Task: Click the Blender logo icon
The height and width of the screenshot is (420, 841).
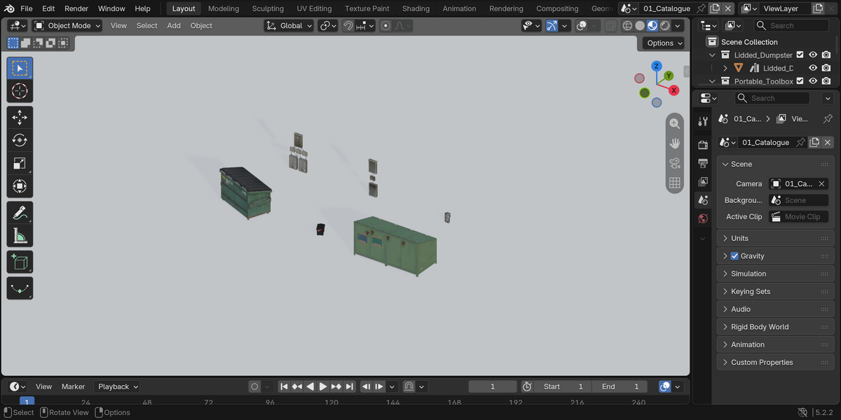Action: pos(8,8)
